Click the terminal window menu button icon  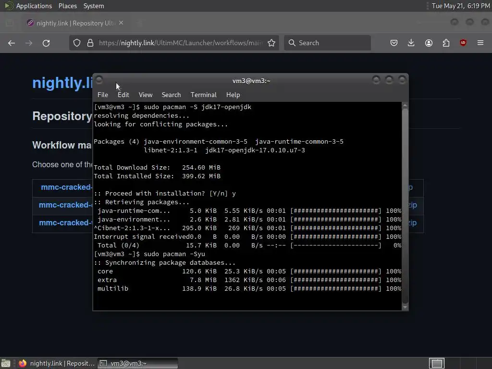[99, 80]
